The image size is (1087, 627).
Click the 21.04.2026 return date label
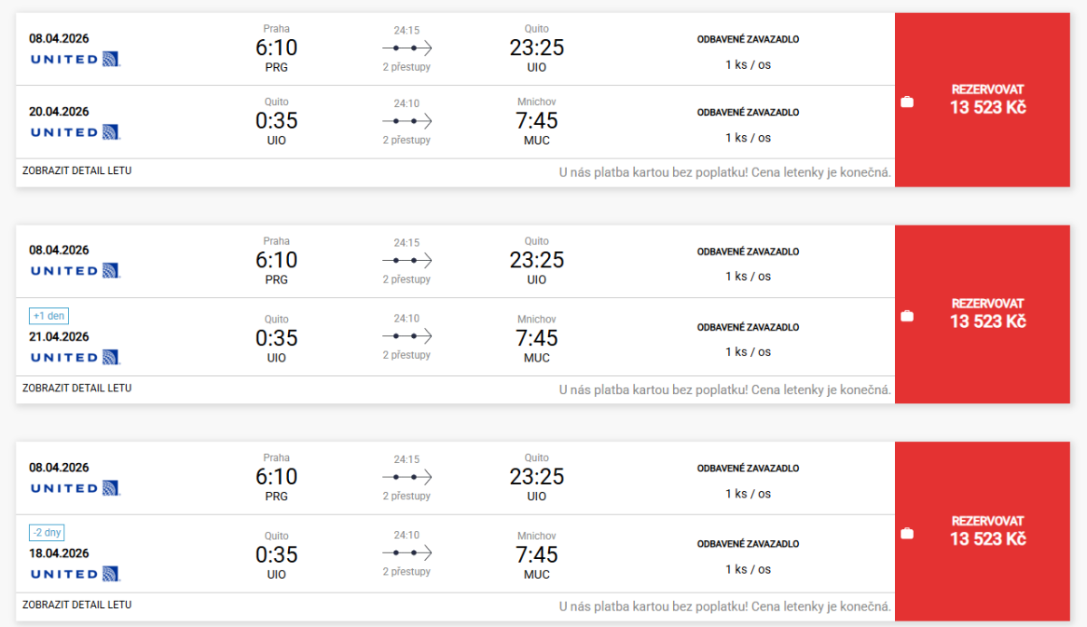pos(59,337)
